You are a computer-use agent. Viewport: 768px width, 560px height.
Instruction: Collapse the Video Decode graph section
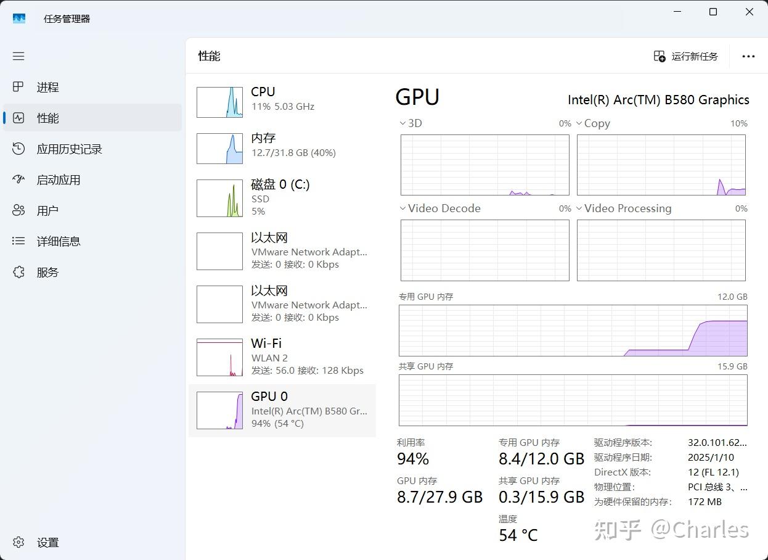[x=404, y=208]
